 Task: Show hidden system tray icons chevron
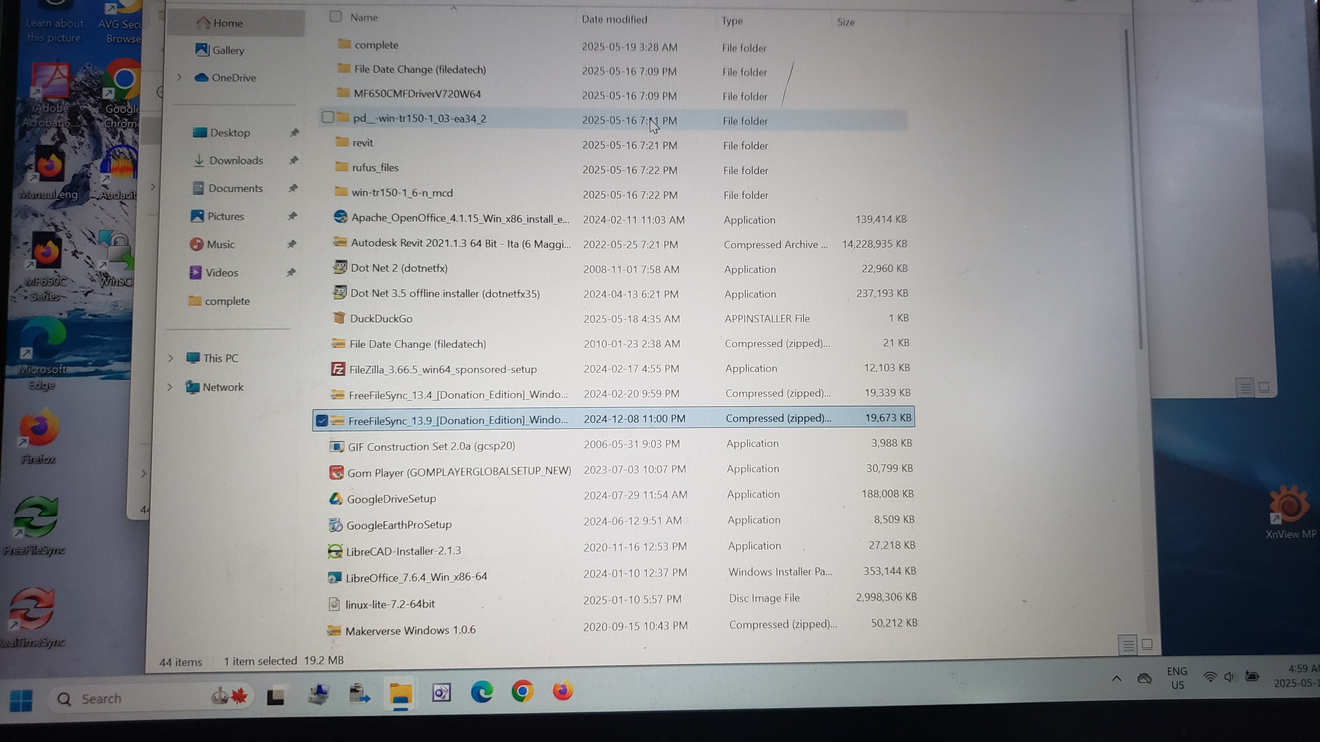pos(1117,679)
